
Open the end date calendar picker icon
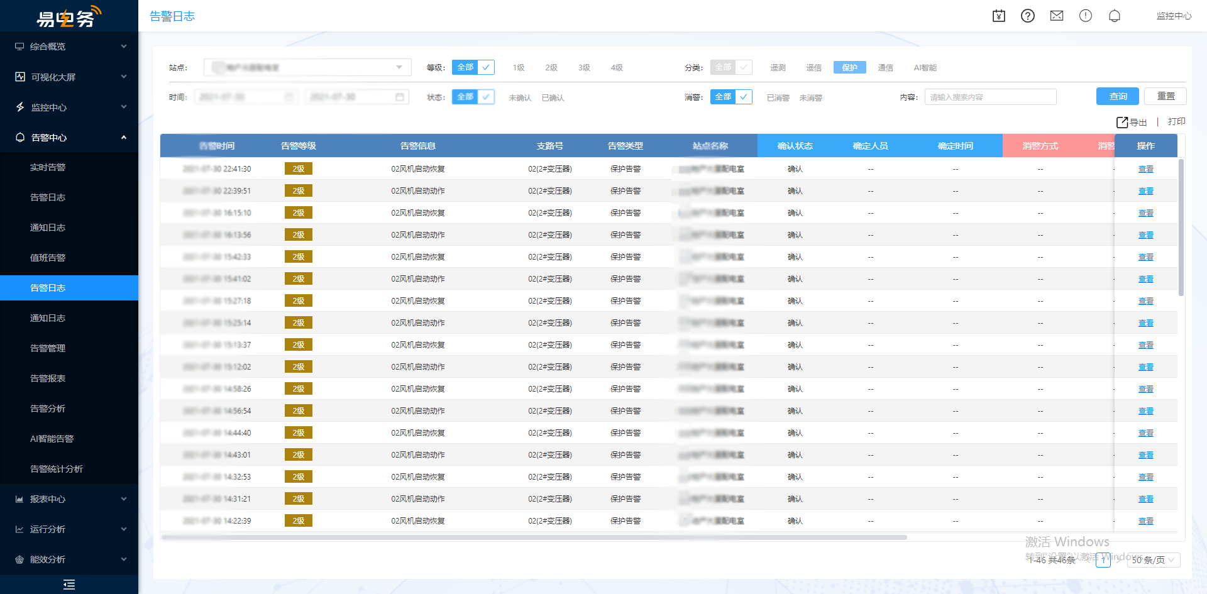tap(399, 97)
